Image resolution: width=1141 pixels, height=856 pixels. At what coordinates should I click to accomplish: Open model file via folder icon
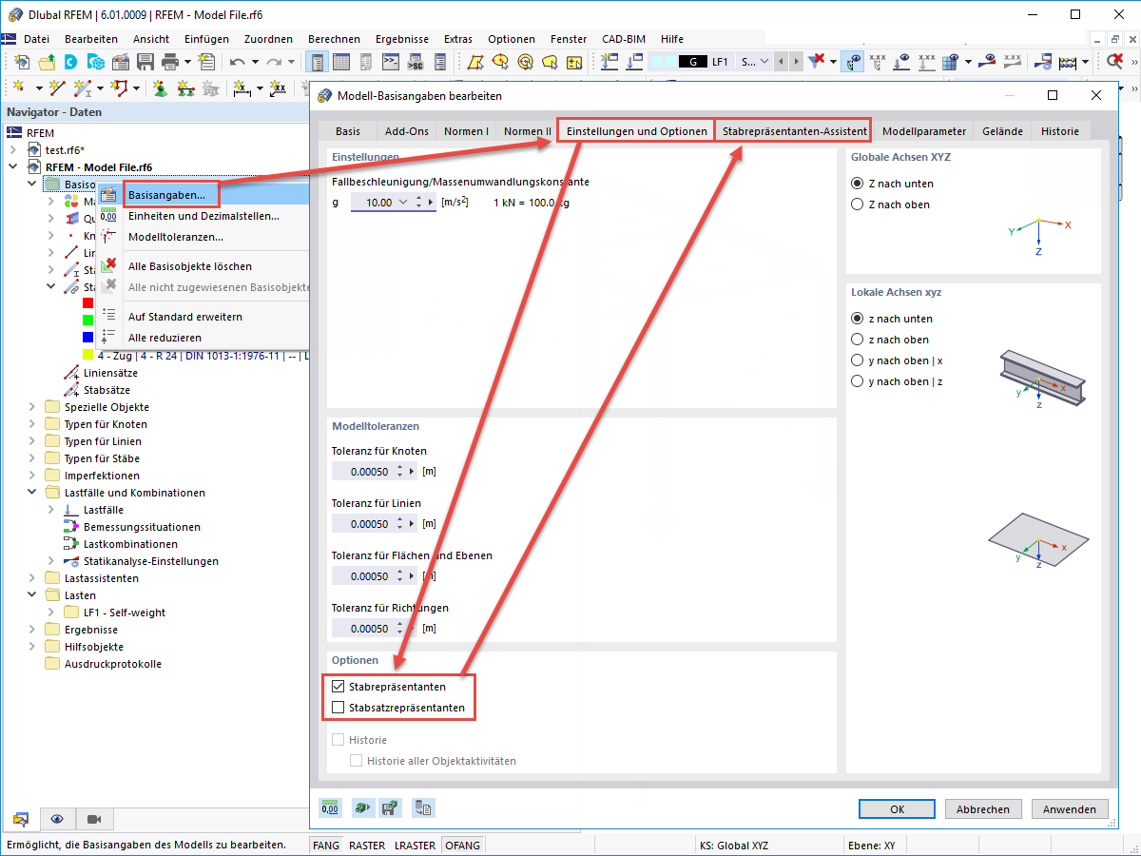click(x=47, y=62)
